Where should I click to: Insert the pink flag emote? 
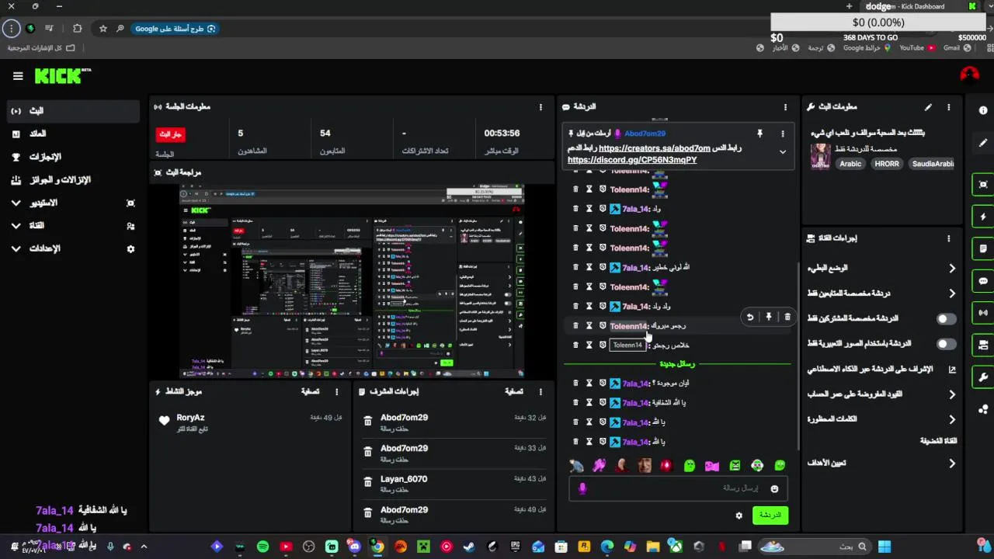click(x=712, y=466)
